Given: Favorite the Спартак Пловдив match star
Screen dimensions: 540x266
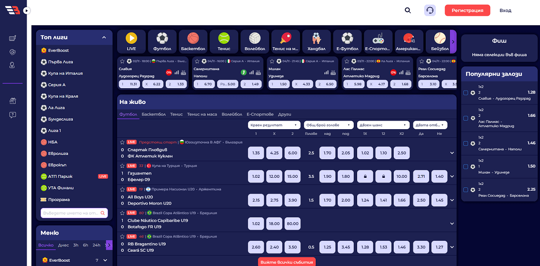Looking at the screenshot, I should click(x=122, y=142).
